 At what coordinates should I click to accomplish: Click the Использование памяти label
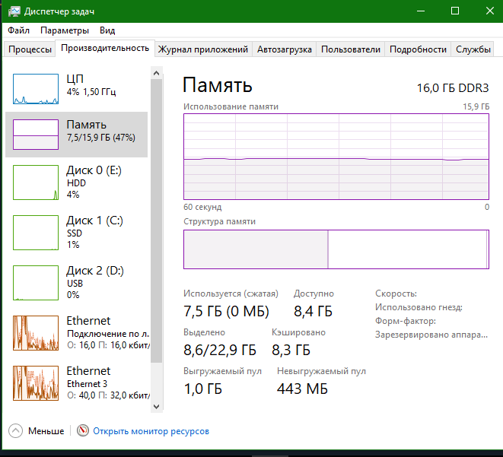(x=231, y=106)
